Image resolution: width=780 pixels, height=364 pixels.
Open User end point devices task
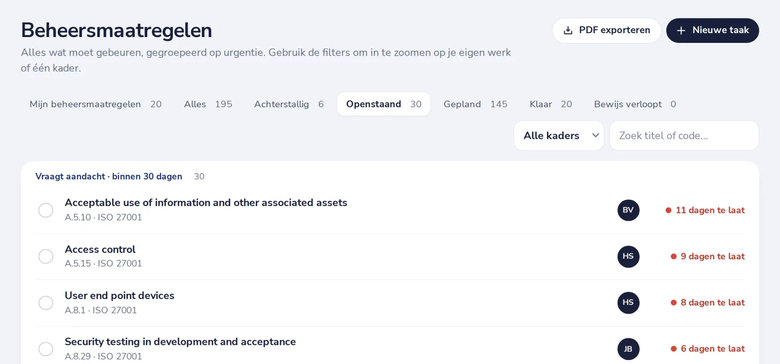(x=119, y=296)
